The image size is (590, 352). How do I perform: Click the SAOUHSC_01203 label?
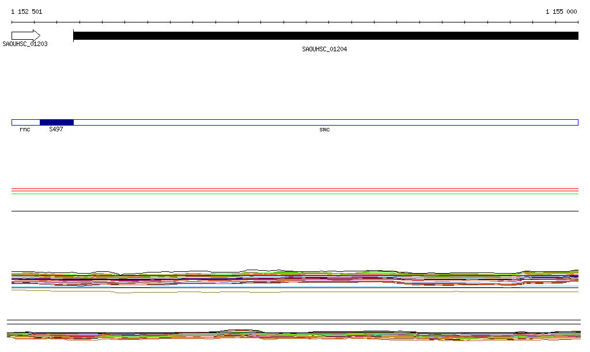pyautogui.click(x=25, y=44)
